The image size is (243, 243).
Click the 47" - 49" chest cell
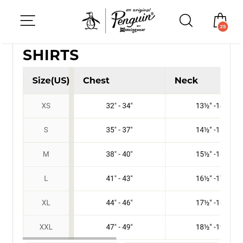coord(119,227)
